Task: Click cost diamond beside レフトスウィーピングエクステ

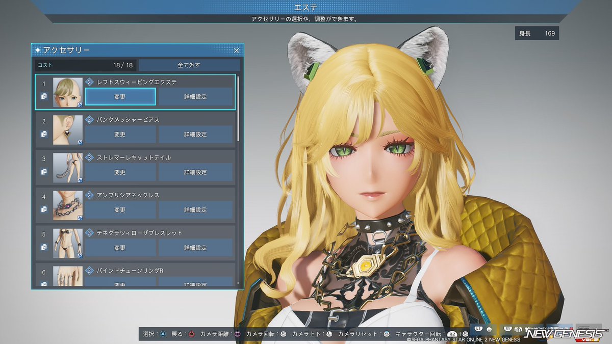Action: click(89, 82)
